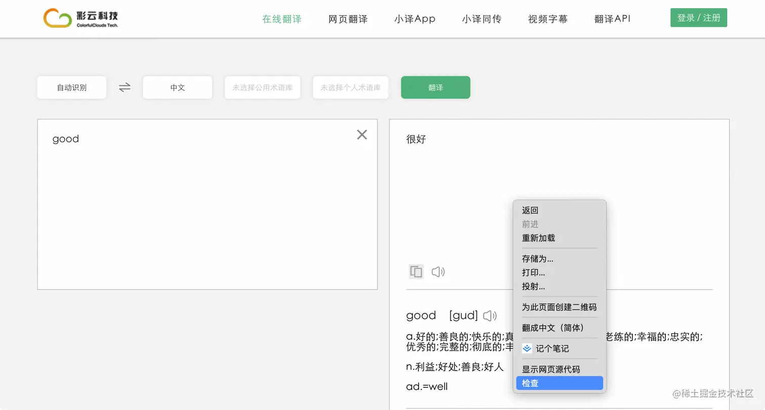
Task: Click the translated text 很好
Action: 416,139
